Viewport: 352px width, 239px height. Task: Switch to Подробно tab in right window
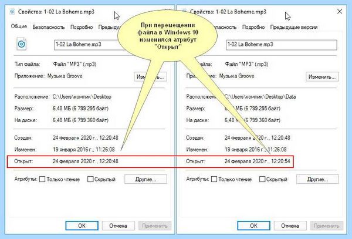click(x=253, y=27)
